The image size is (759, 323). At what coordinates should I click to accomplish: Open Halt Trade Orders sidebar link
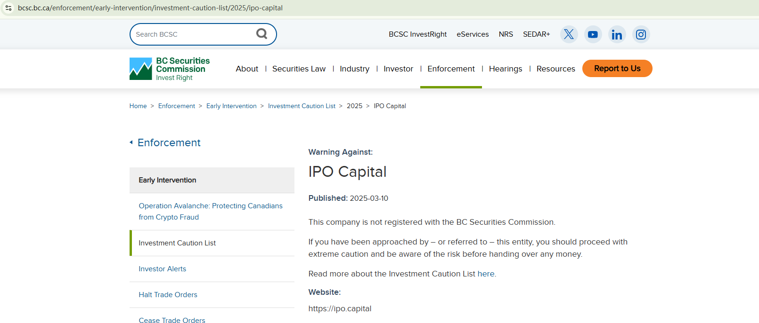tap(168, 295)
